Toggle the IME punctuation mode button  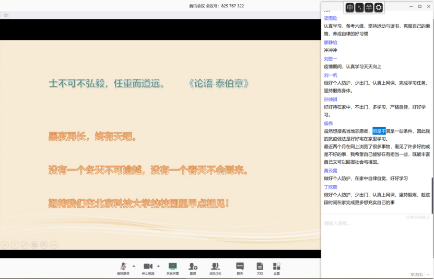[359, 7]
